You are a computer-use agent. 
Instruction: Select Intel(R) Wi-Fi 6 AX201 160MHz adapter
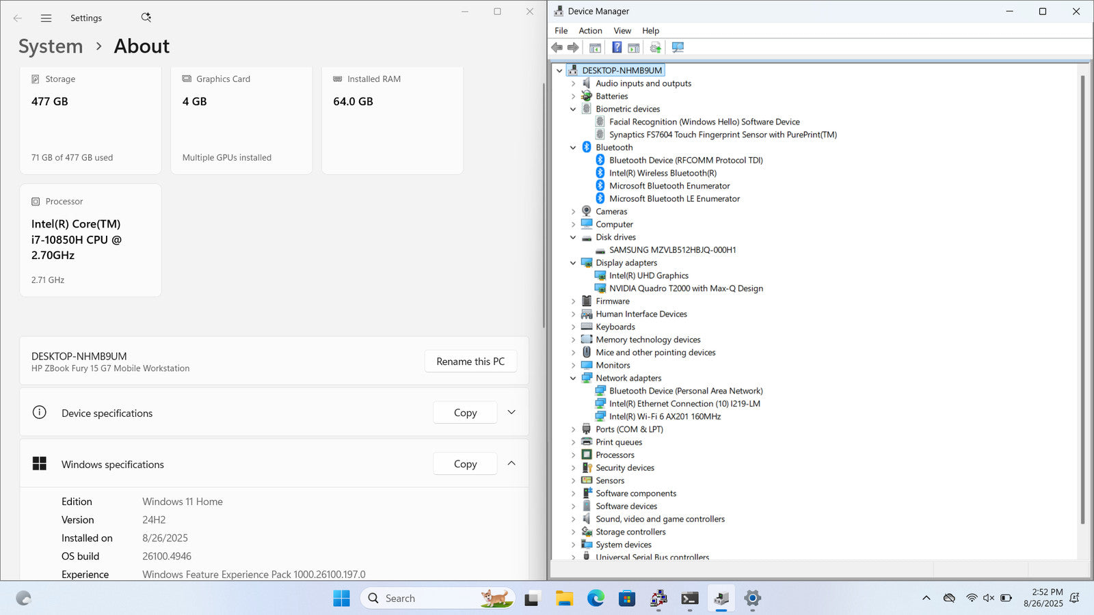coord(665,416)
